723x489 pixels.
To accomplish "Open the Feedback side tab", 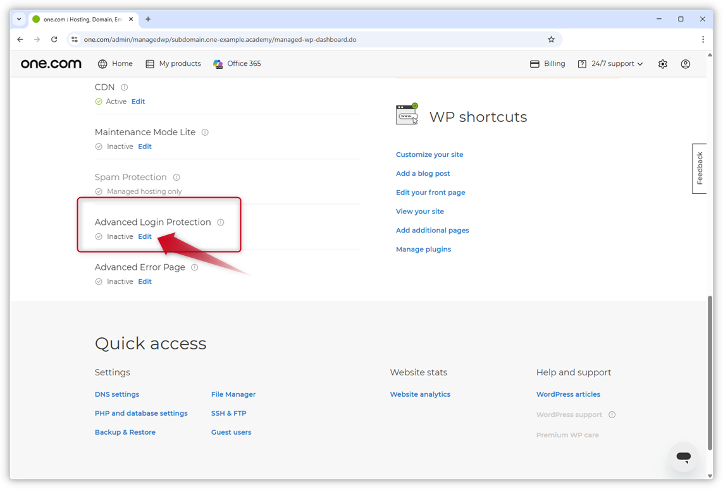I will tap(700, 169).
